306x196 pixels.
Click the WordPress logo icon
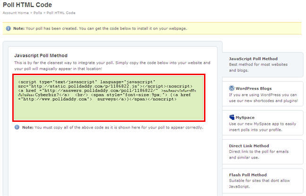(x=232, y=88)
